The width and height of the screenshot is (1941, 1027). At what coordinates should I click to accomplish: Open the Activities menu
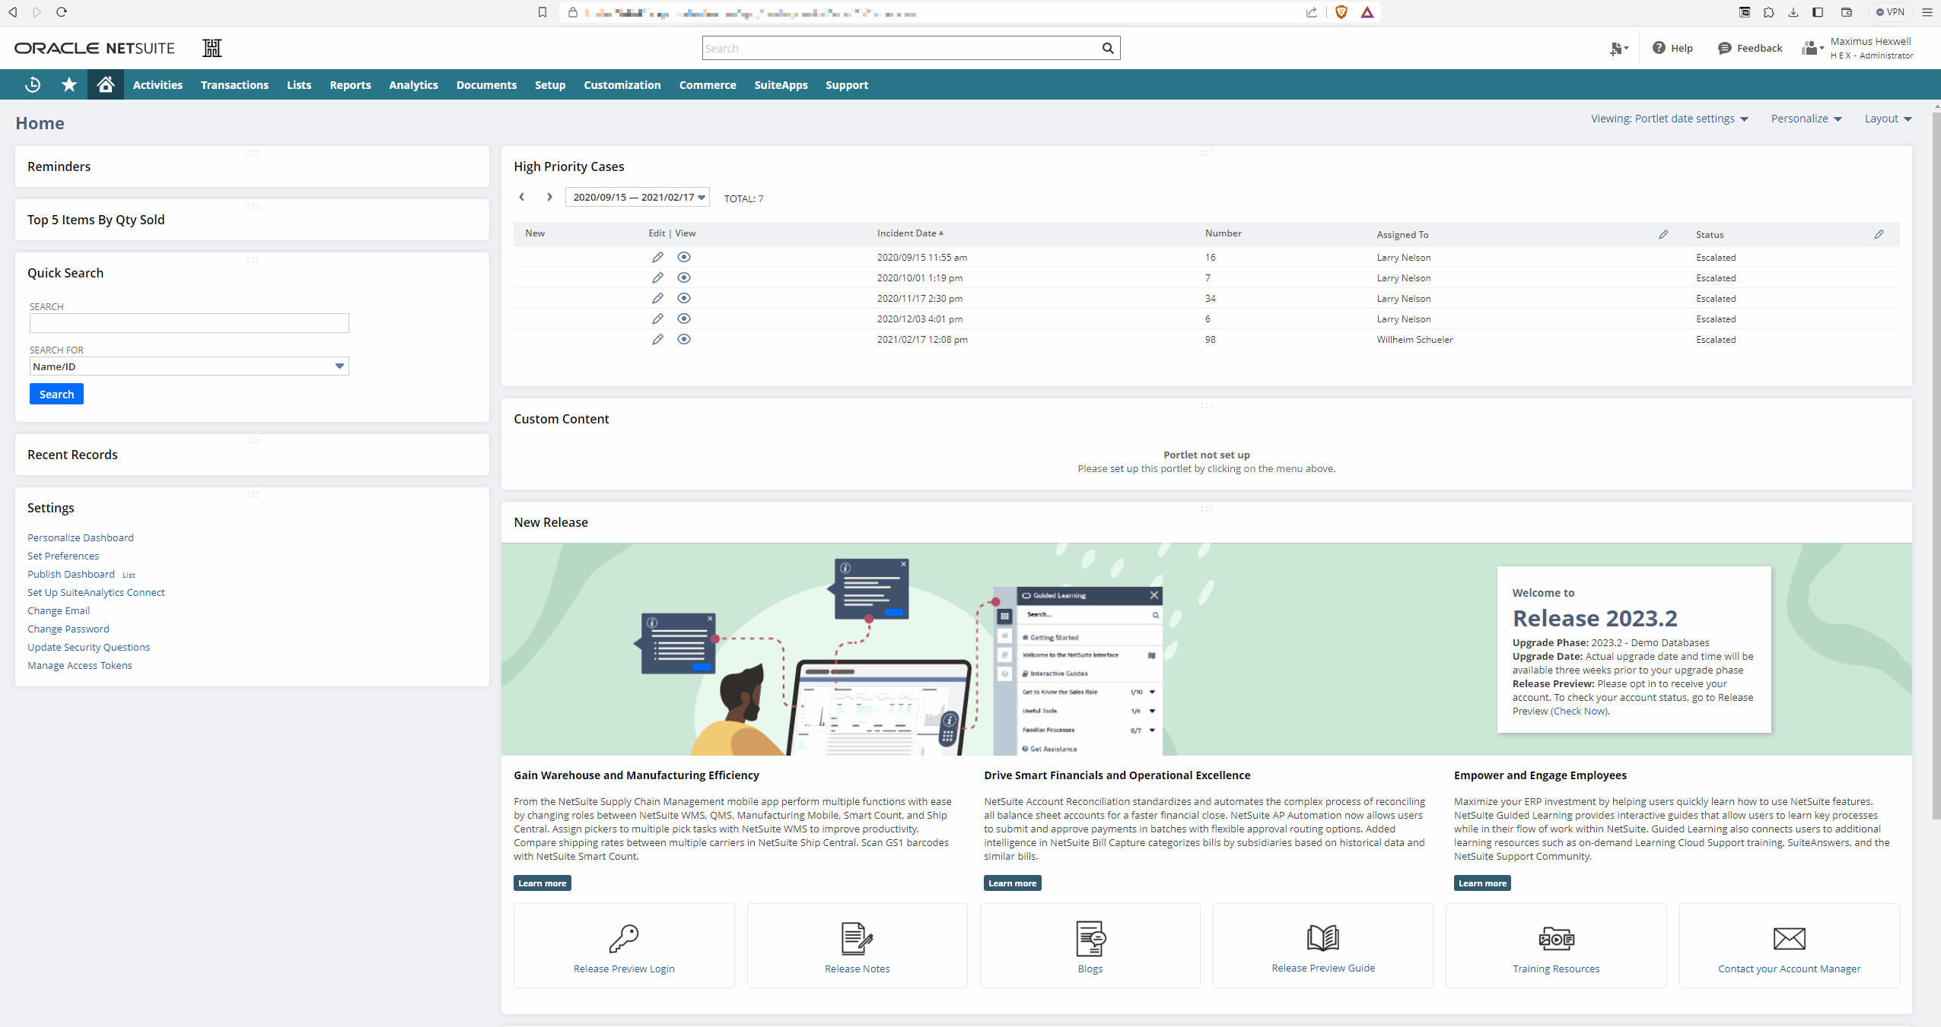click(158, 85)
